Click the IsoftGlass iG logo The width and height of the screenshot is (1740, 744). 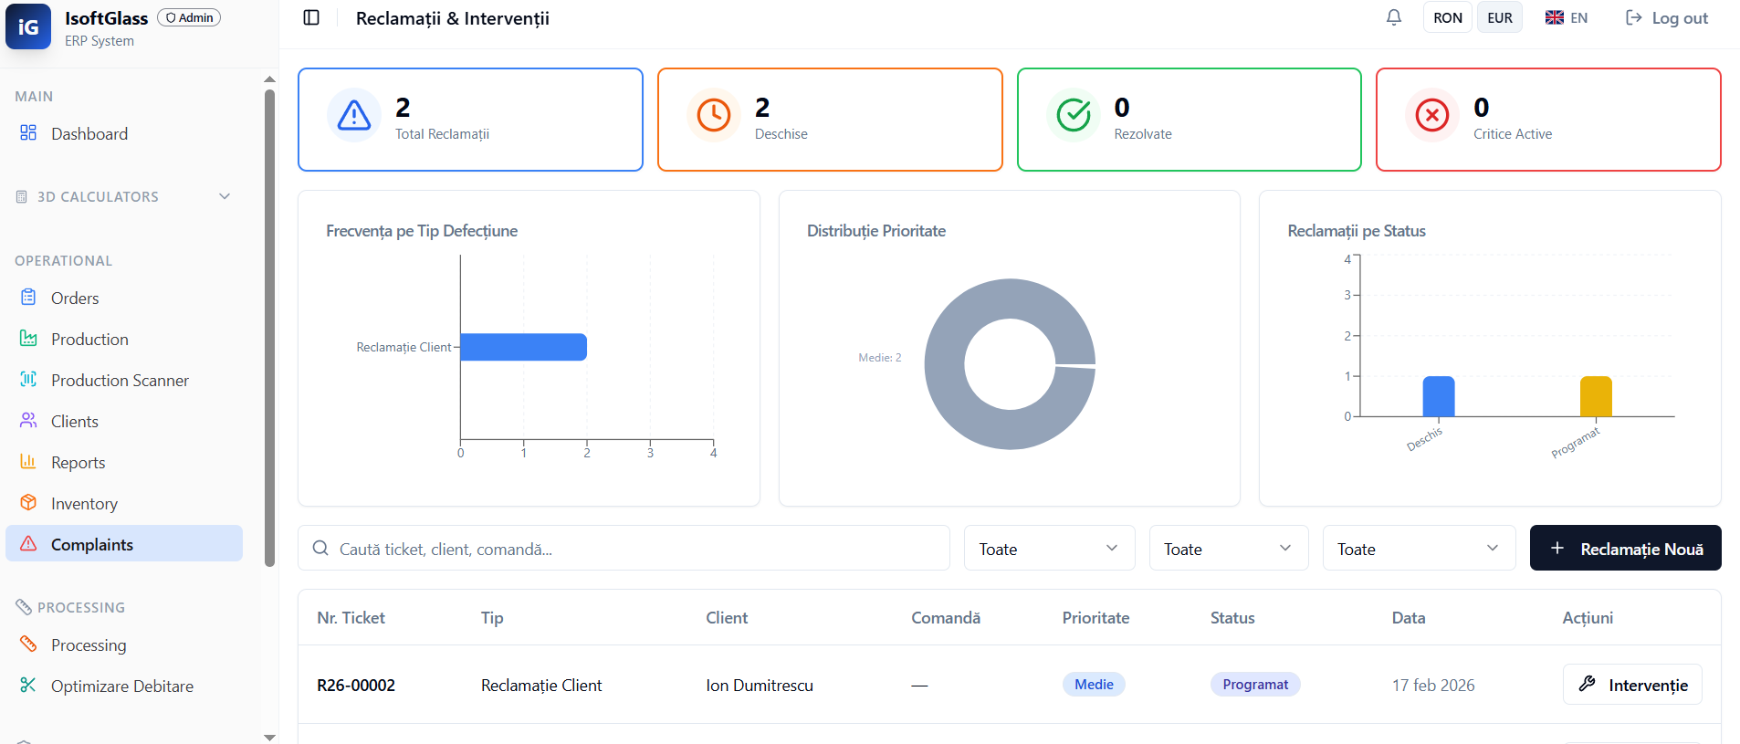[x=28, y=26]
